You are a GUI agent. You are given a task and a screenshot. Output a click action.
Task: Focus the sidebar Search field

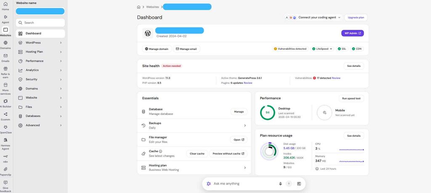tap(40, 23)
